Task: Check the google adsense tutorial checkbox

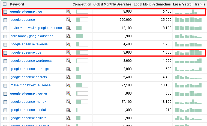Action: click(x=5, y=110)
